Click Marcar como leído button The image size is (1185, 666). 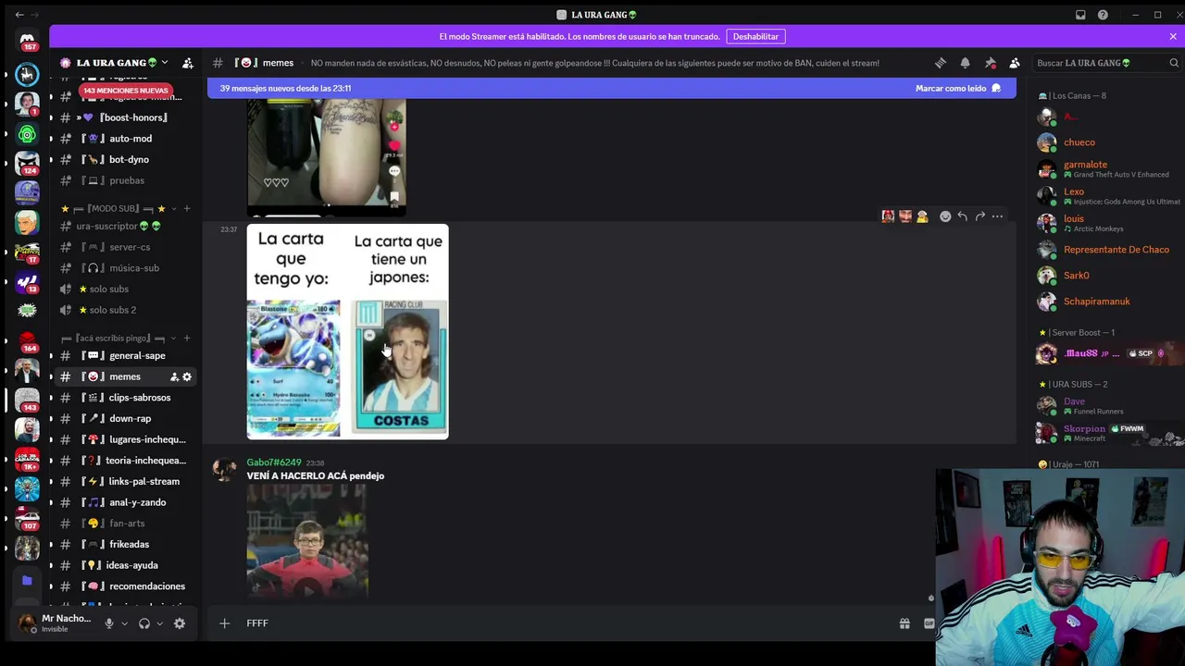pos(958,88)
